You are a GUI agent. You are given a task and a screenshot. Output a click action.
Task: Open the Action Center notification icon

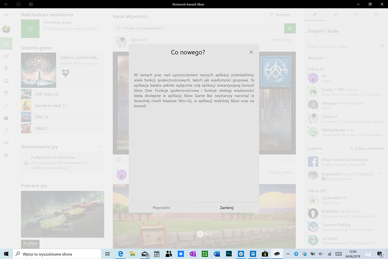[x=380, y=254]
